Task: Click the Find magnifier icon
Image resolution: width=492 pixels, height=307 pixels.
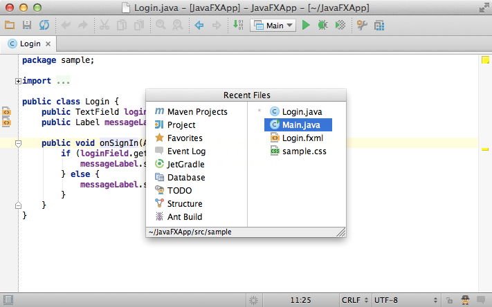Action: click(161, 25)
